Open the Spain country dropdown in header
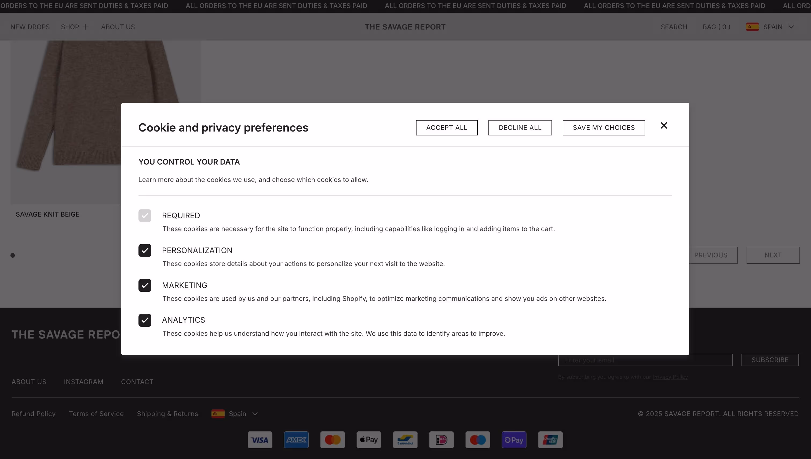The height and width of the screenshot is (459, 811). pyautogui.click(x=791, y=27)
